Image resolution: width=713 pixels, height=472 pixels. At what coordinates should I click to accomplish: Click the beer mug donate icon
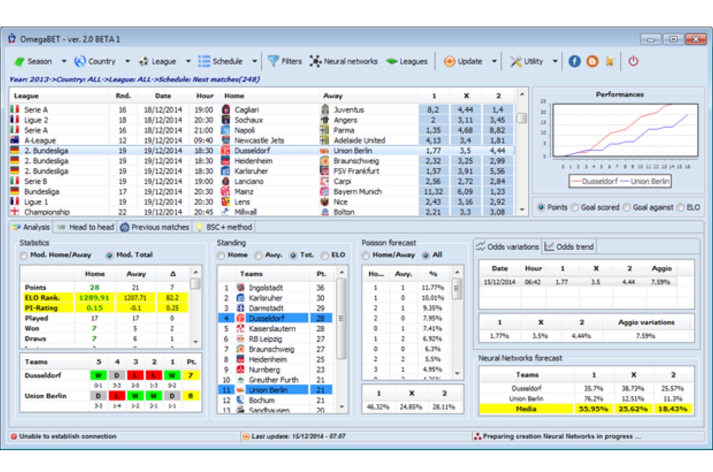(610, 61)
